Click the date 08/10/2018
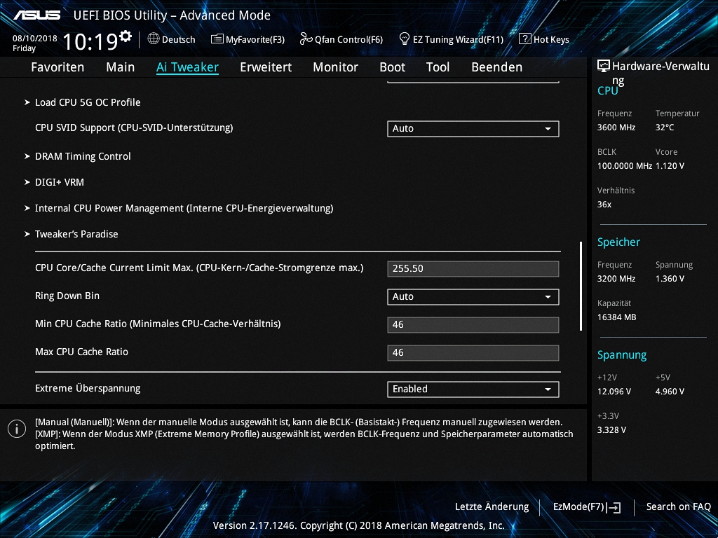718x538 pixels. [35, 39]
